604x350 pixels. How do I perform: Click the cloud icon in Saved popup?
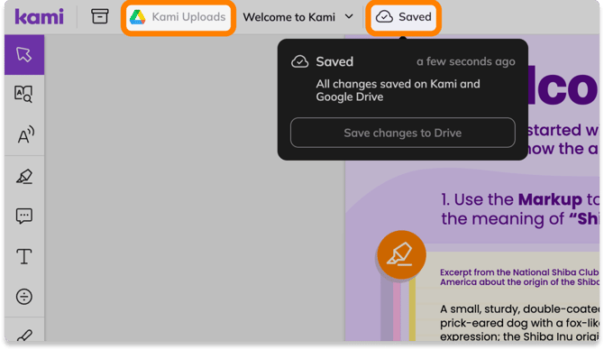coord(299,61)
